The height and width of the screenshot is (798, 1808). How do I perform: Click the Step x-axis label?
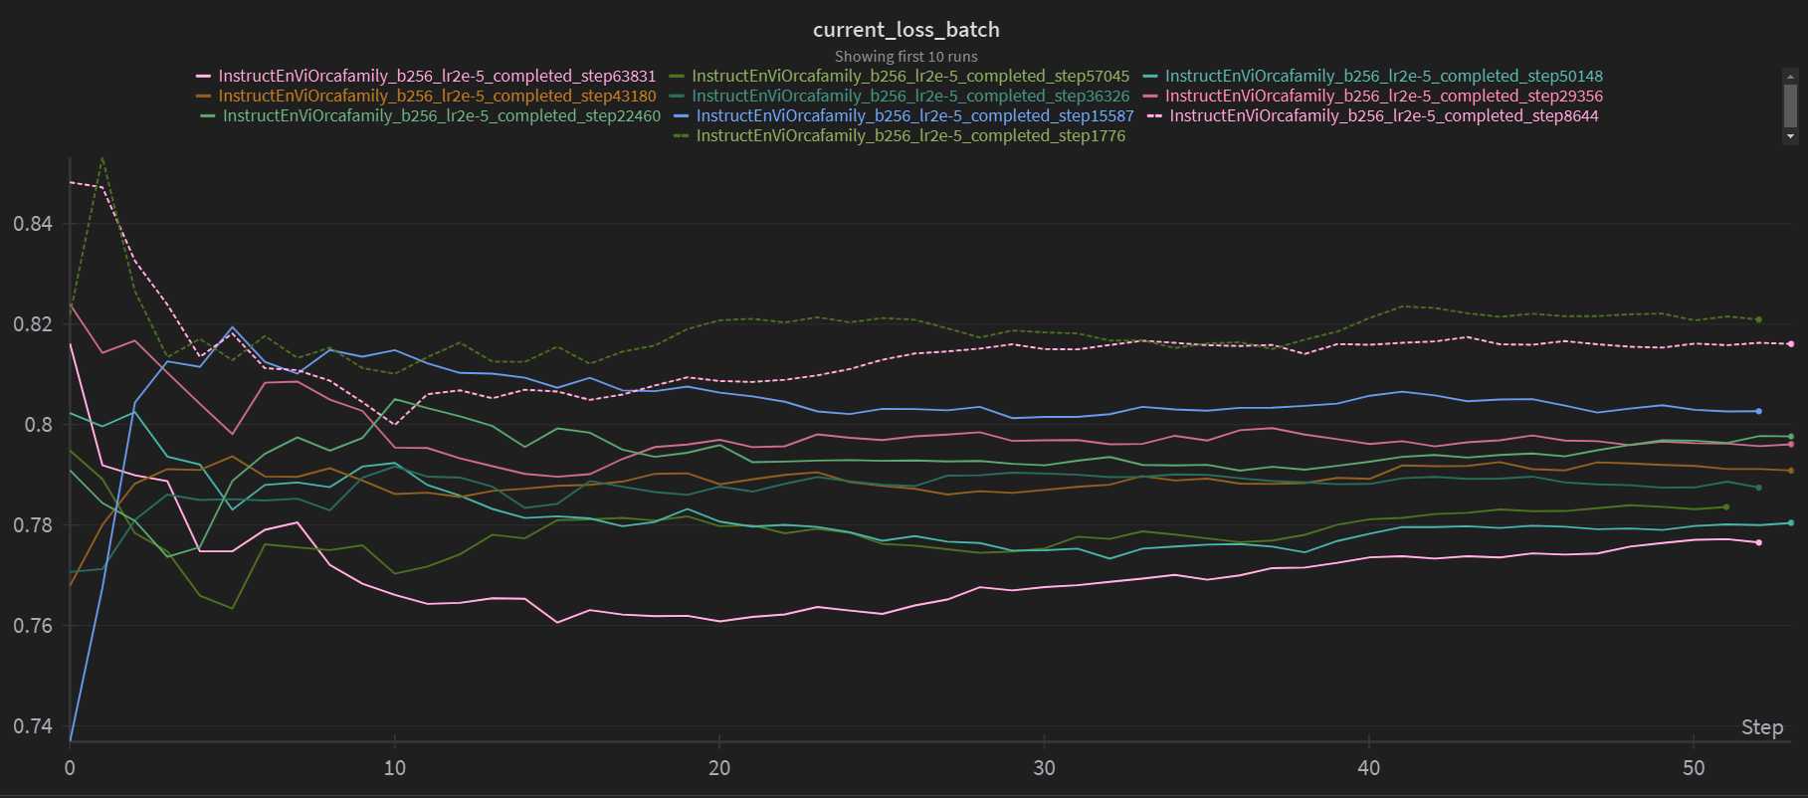click(1761, 727)
